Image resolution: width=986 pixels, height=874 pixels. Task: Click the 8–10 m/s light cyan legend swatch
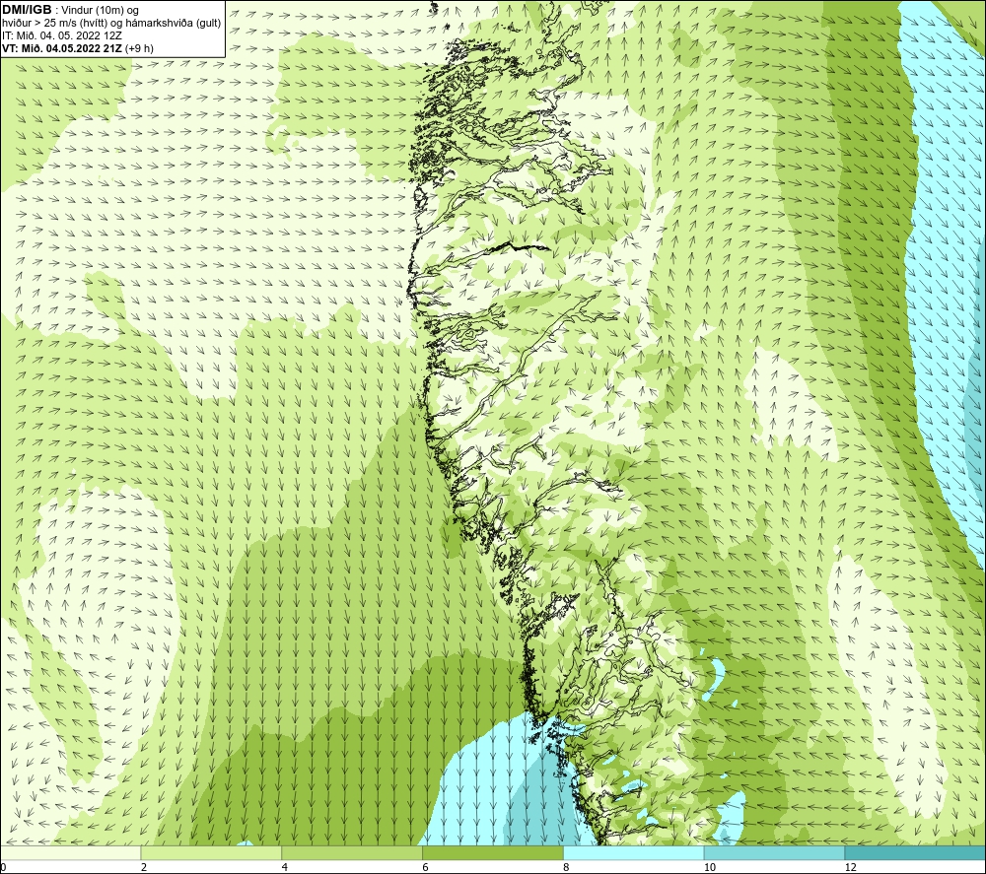click(x=634, y=852)
